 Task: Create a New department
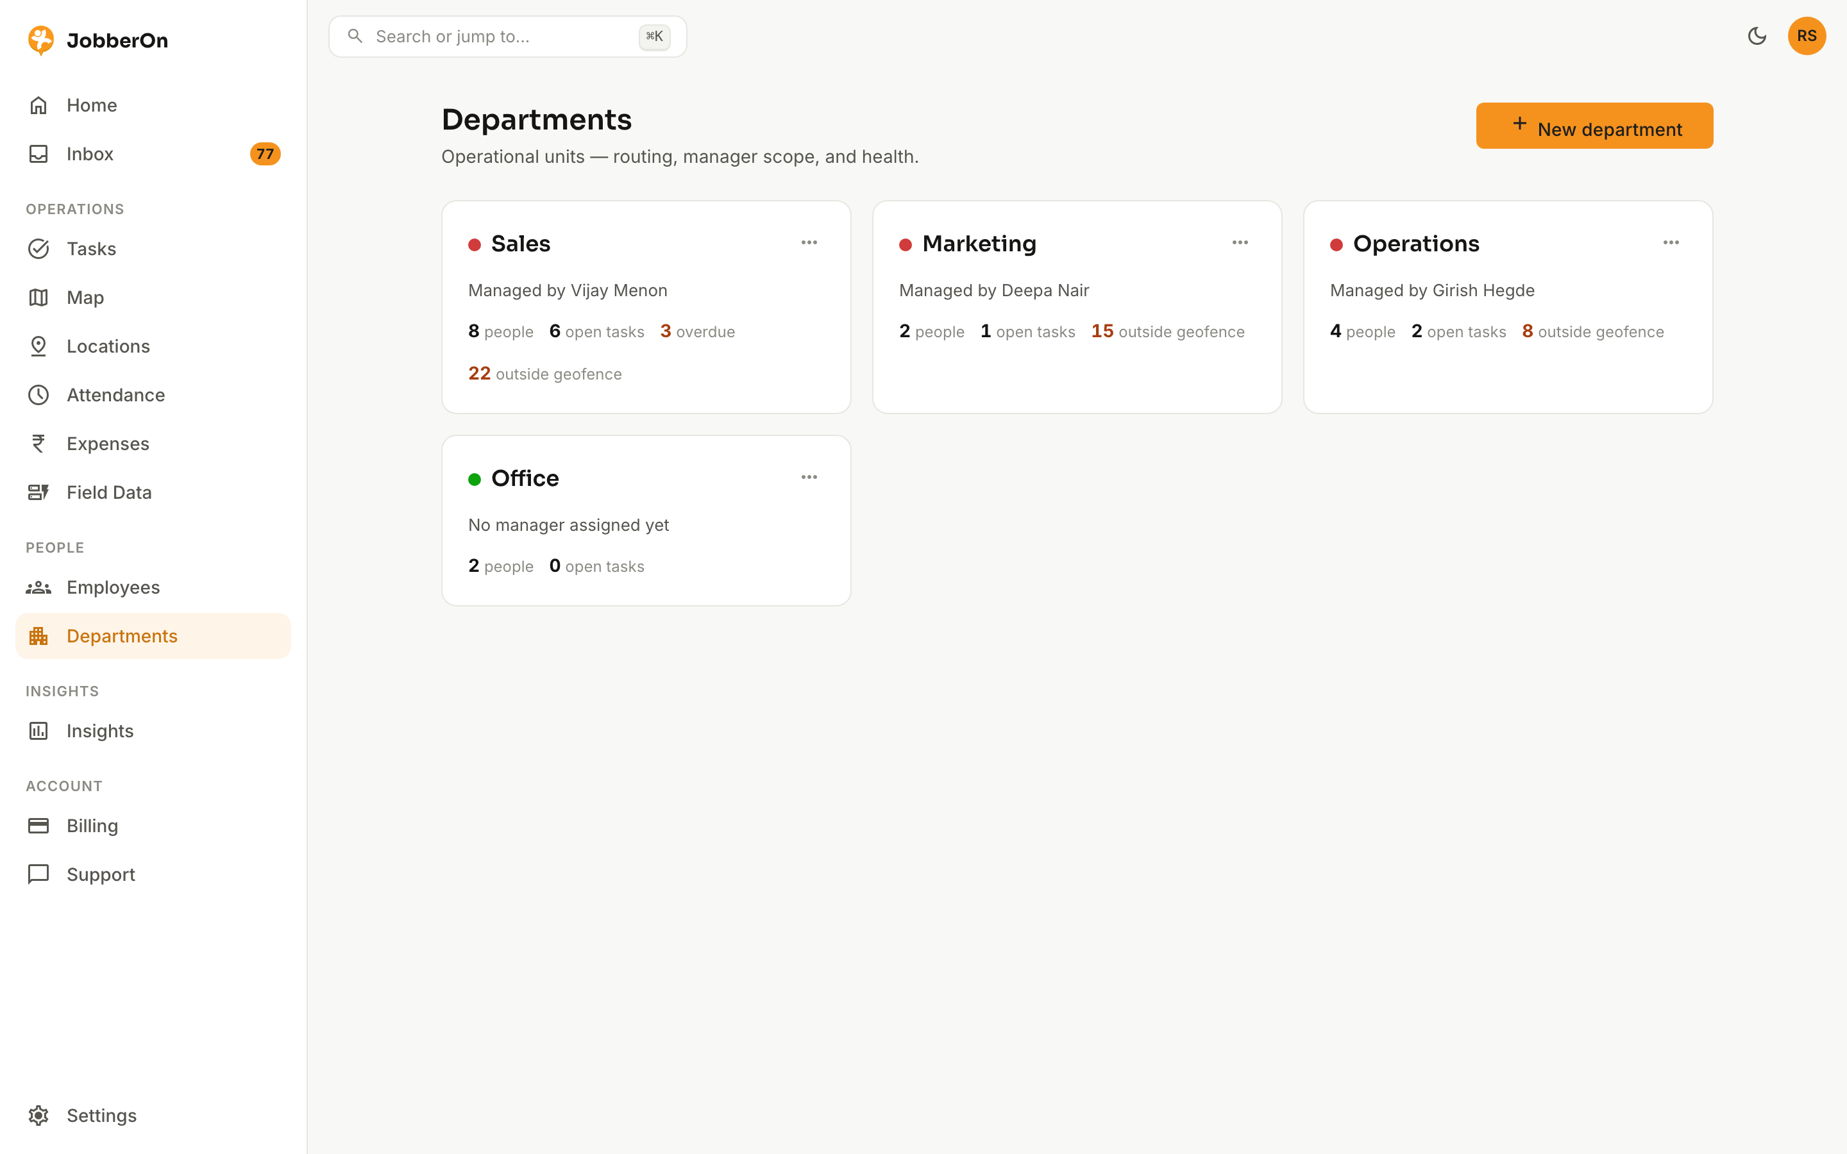[x=1594, y=126]
